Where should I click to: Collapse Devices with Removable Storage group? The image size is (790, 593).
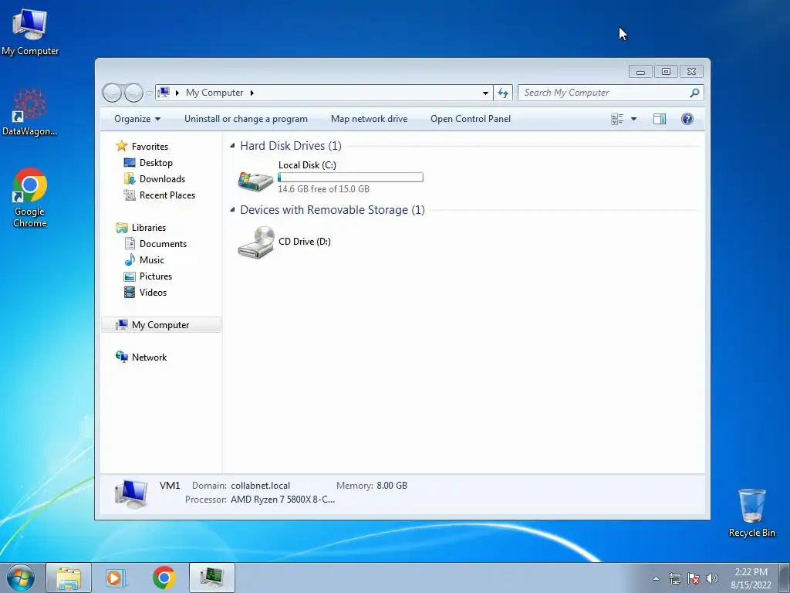pyautogui.click(x=232, y=210)
